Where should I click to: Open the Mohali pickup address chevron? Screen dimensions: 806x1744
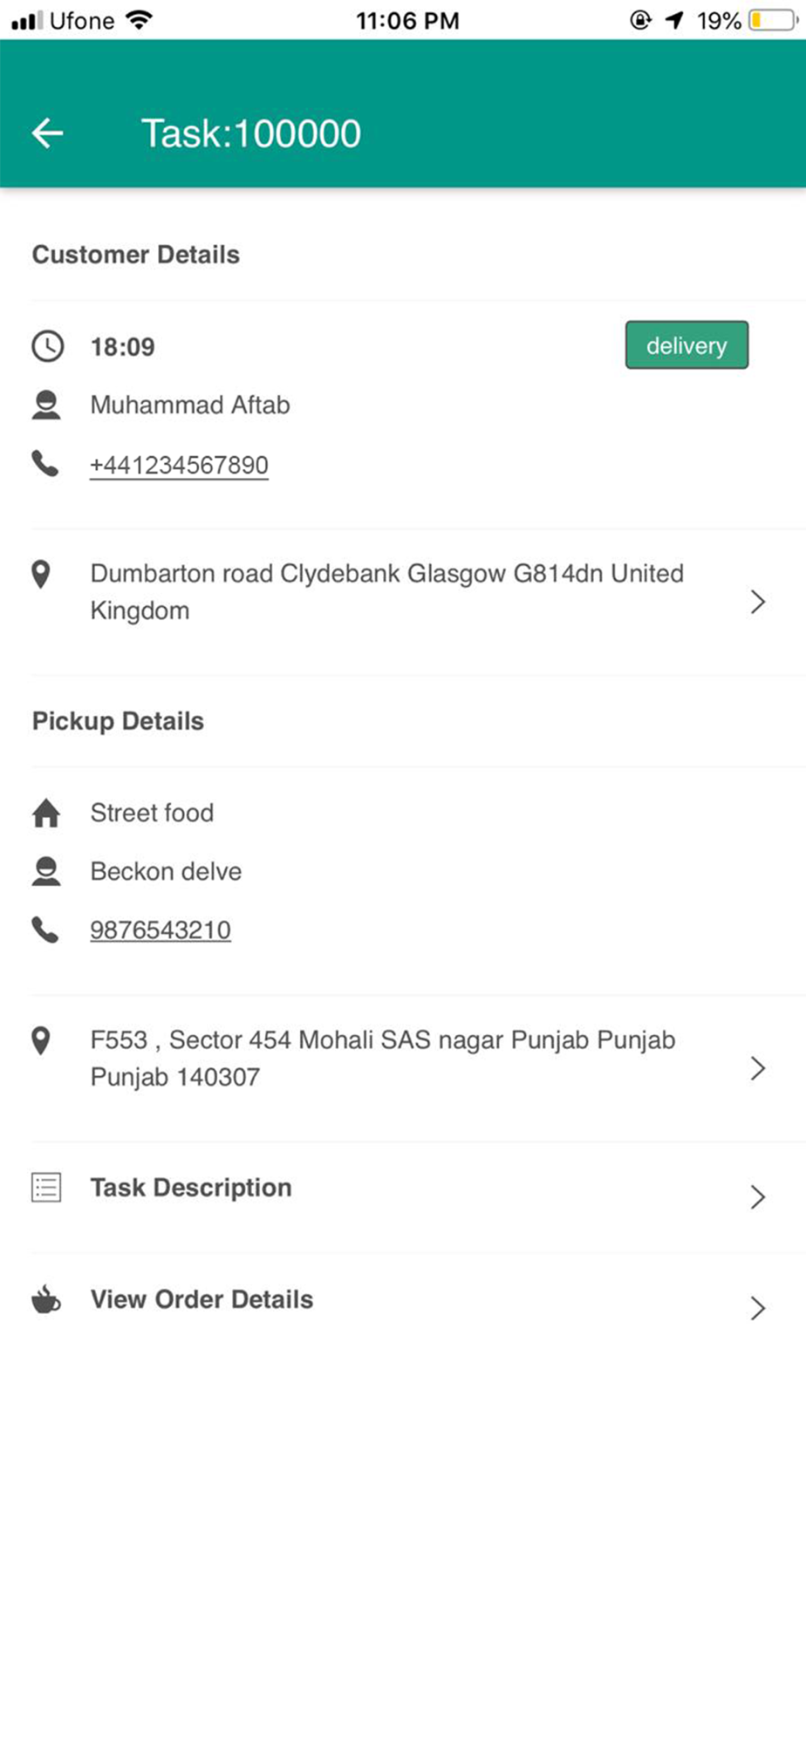pos(757,1068)
